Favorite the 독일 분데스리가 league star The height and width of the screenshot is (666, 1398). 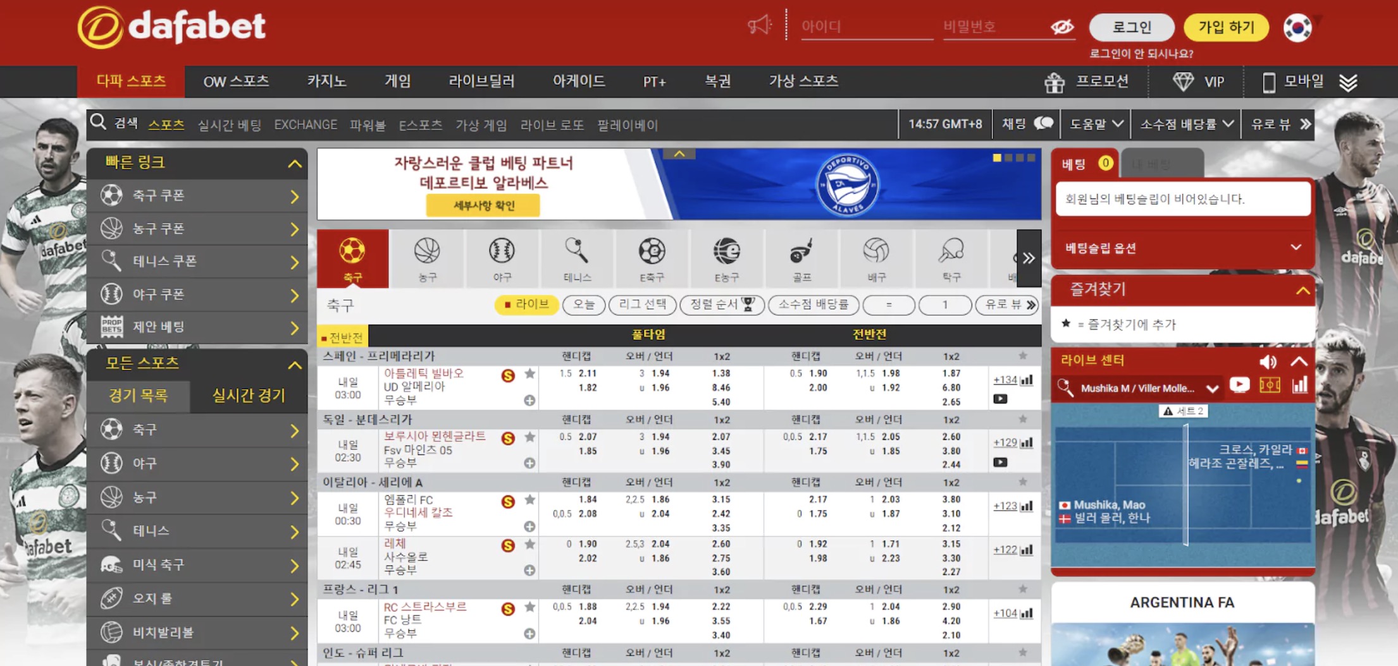click(x=1023, y=419)
